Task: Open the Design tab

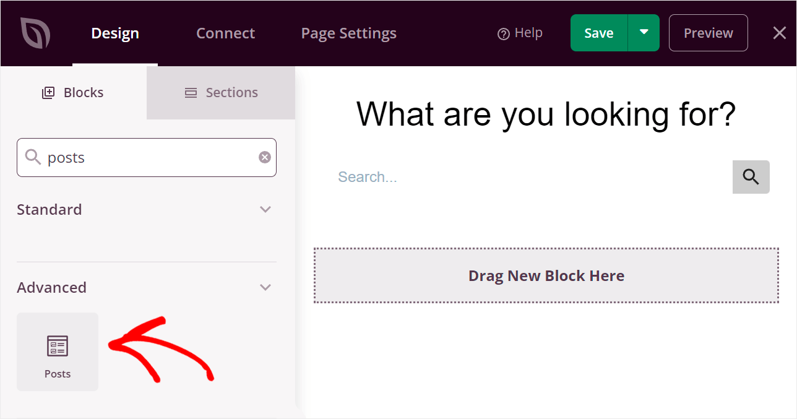Action: [115, 33]
